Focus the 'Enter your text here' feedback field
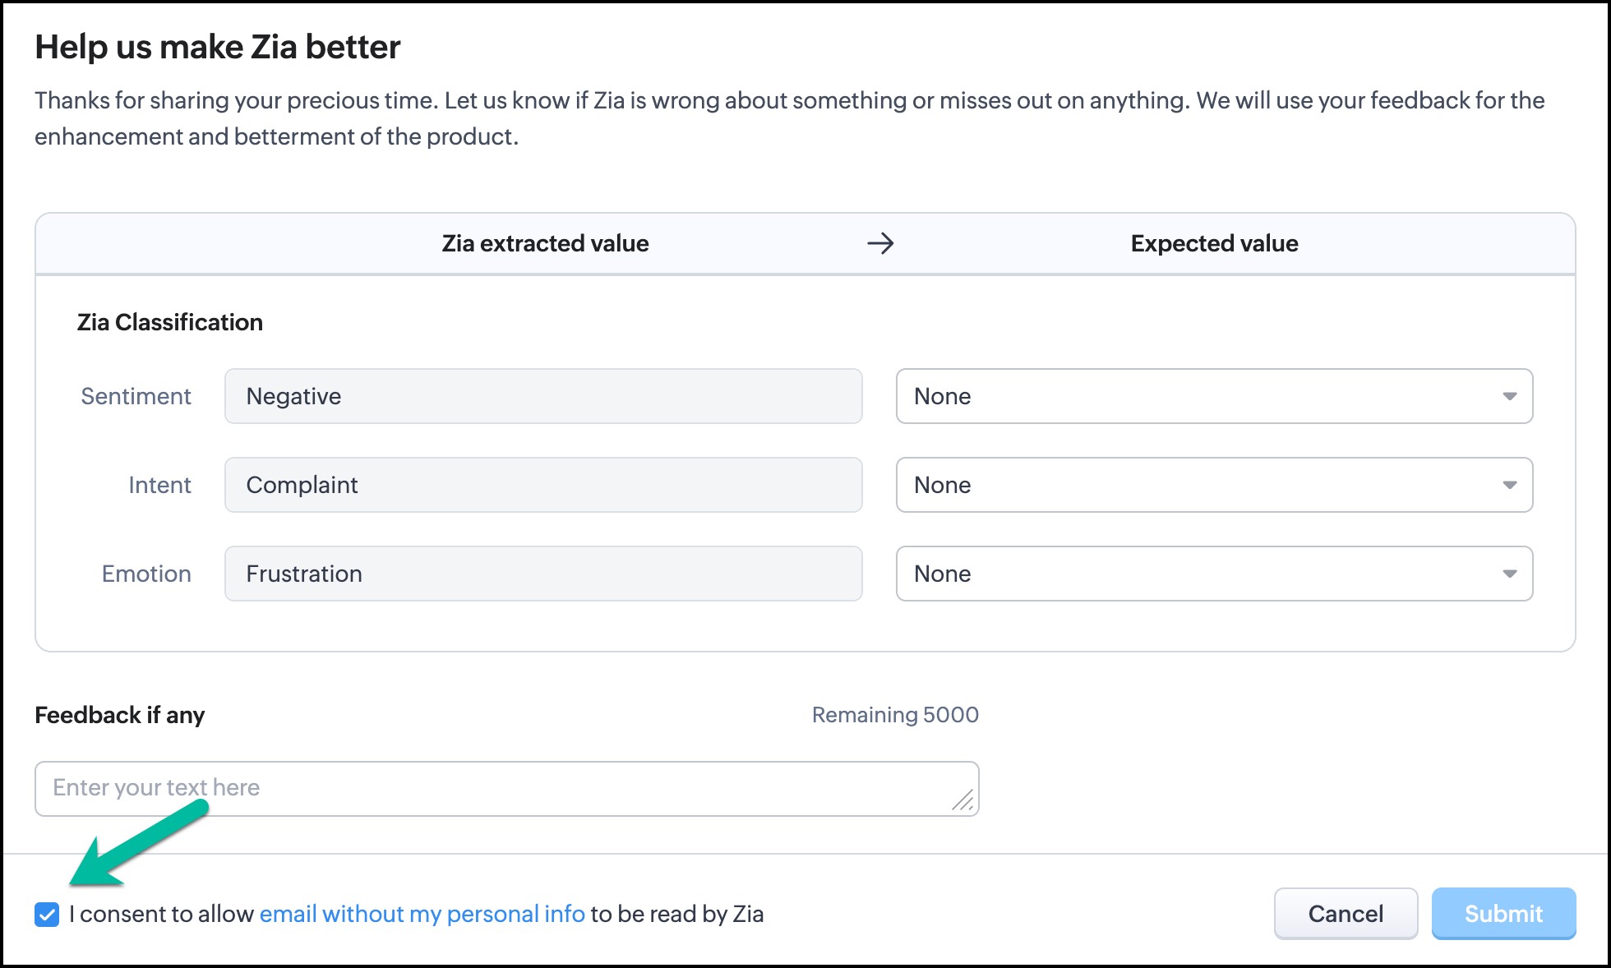The width and height of the screenshot is (1611, 968). (493, 788)
